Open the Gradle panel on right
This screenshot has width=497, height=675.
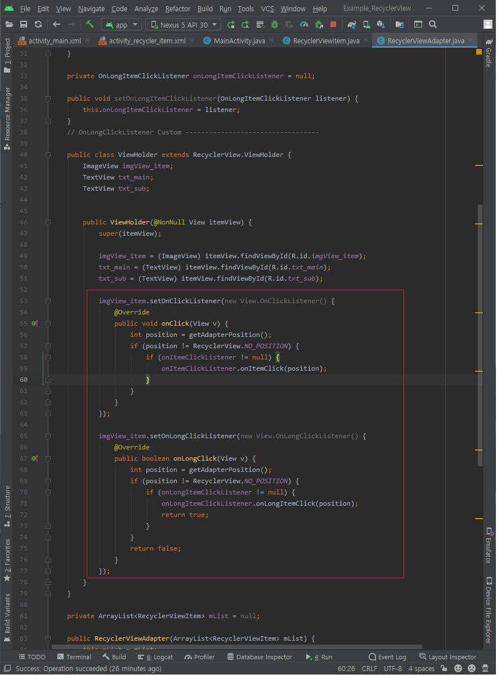click(x=488, y=53)
